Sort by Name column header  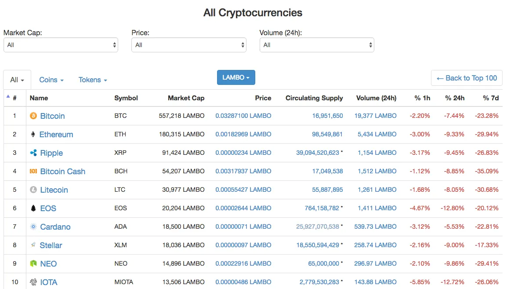point(39,98)
